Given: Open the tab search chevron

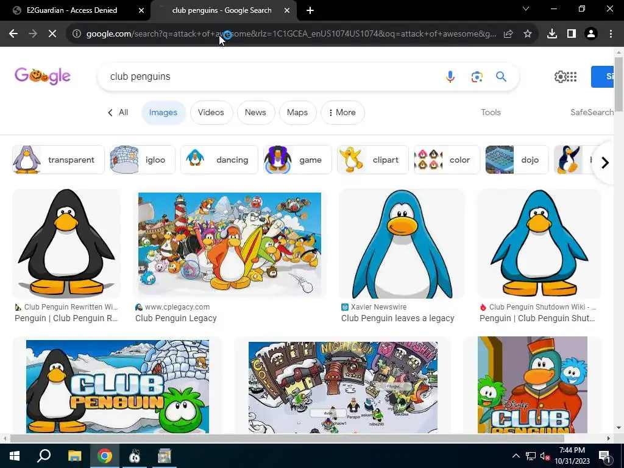Looking at the screenshot, I should [526, 9].
